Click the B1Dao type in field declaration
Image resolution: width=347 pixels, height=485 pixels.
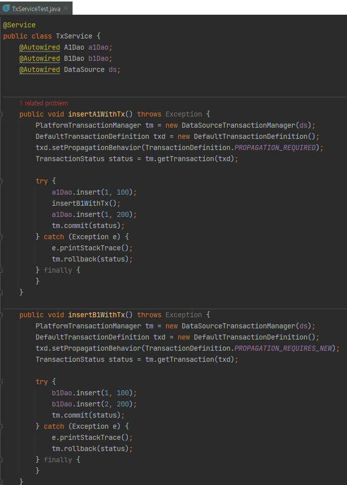coord(74,58)
